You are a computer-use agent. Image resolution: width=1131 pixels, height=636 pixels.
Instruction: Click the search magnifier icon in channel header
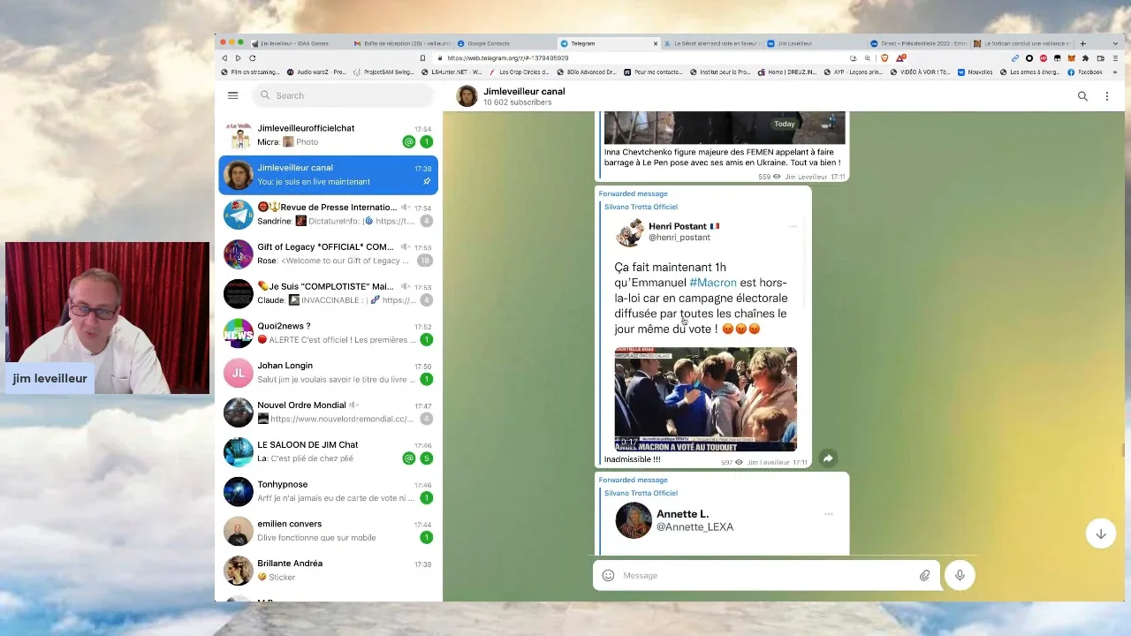[1082, 96]
